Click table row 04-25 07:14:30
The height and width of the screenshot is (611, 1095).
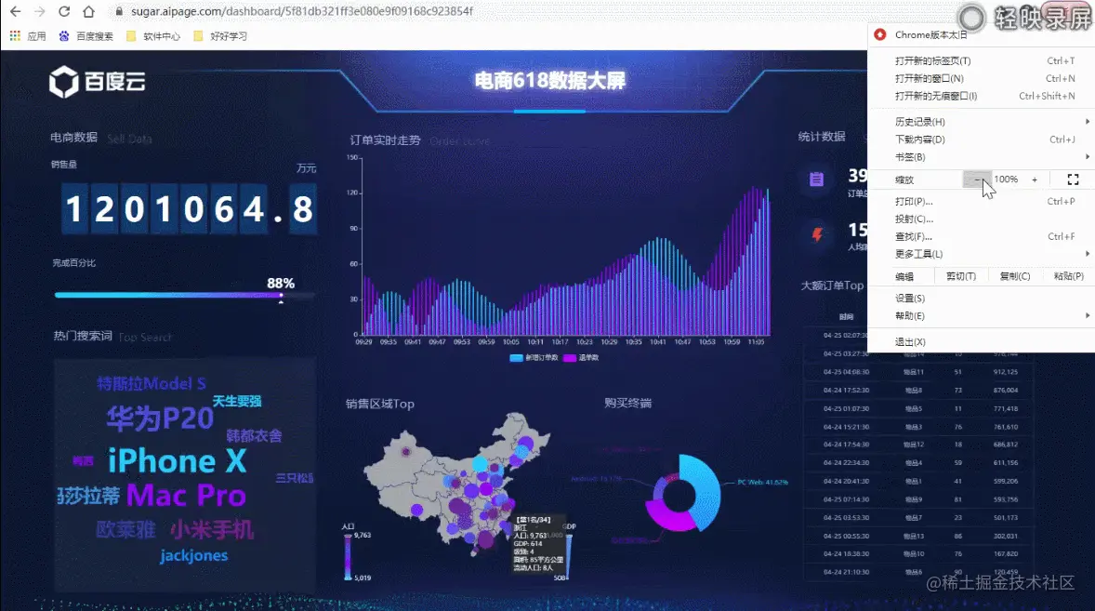918,499
